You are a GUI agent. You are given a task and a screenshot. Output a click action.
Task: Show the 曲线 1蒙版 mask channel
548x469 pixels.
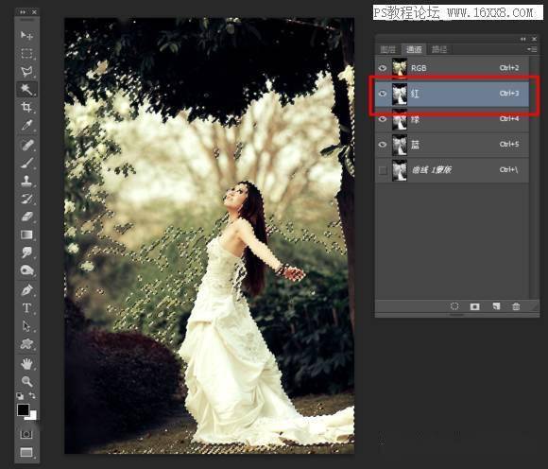point(383,170)
